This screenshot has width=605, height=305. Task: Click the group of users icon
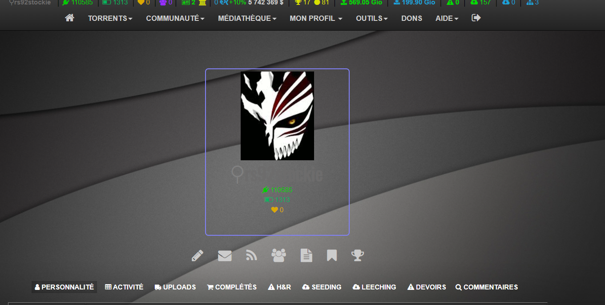[279, 255]
